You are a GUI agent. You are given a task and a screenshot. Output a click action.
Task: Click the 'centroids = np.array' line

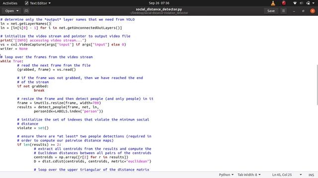tap(81, 157)
